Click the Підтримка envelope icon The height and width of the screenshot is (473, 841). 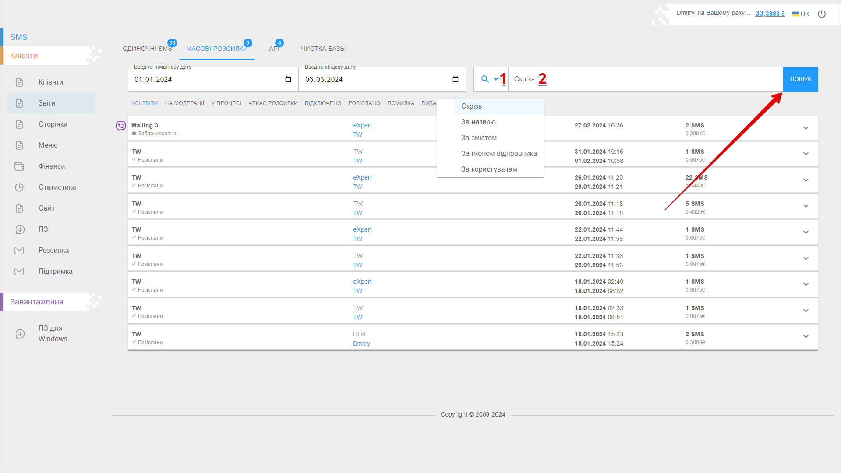19,272
